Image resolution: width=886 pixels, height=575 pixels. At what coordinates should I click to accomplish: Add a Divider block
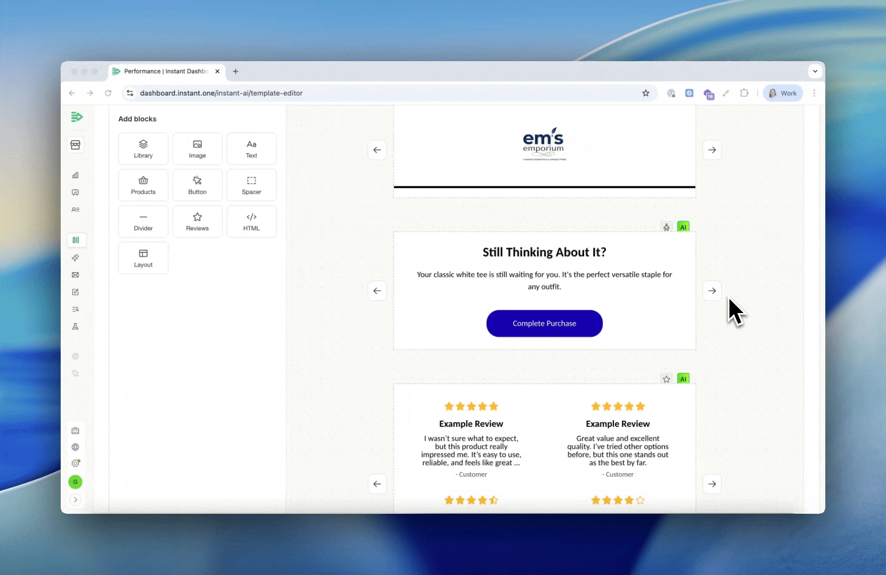pyautogui.click(x=143, y=221)
